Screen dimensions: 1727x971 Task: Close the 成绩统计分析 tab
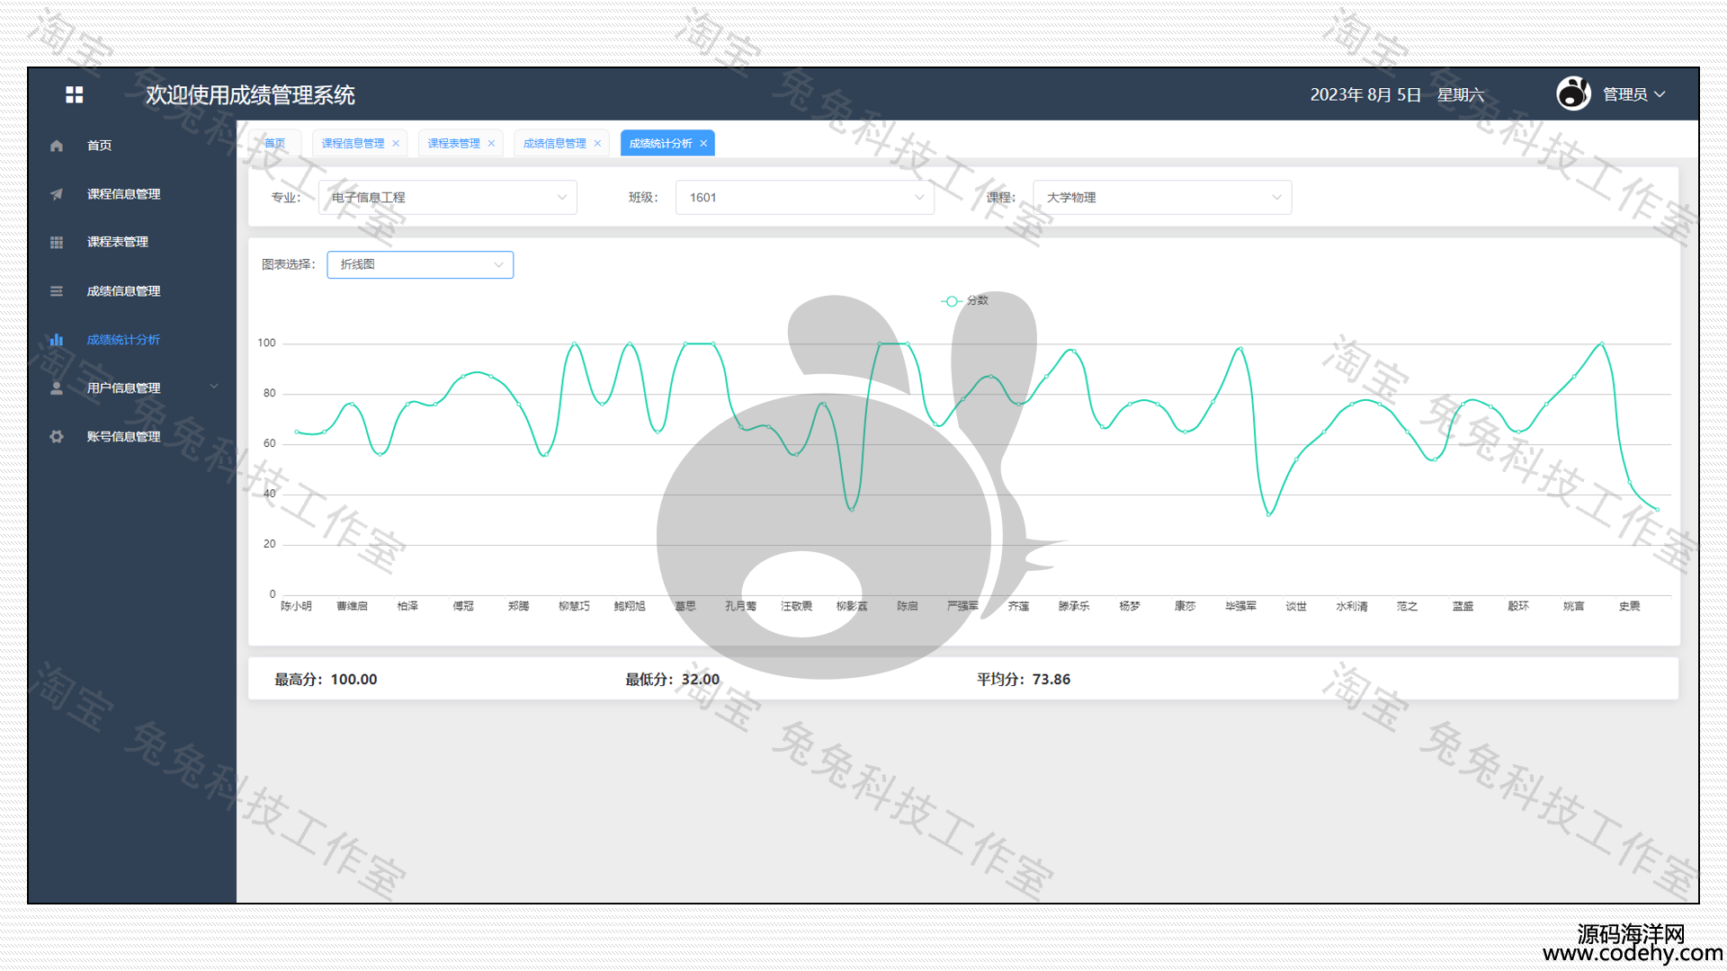point(703,144)
